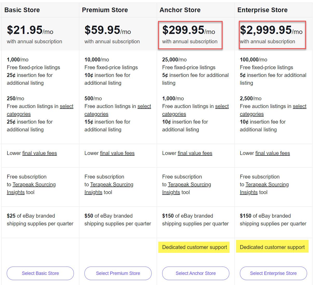Open final value fees link under Anchor Store
This screenshot has width=313, height=285.
pos(195,153)
